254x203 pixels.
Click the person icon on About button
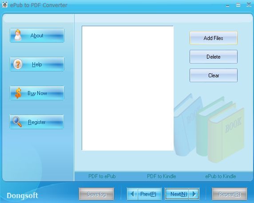point(18,35)
